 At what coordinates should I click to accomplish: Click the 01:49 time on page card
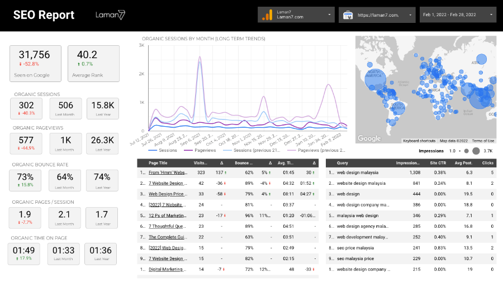(x=23, y=254)
